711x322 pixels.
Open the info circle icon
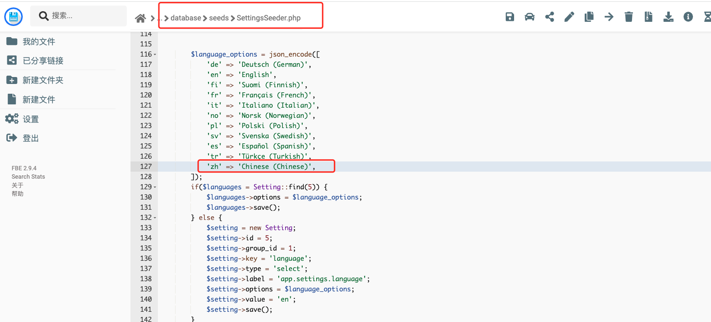(x=688, y=17)
